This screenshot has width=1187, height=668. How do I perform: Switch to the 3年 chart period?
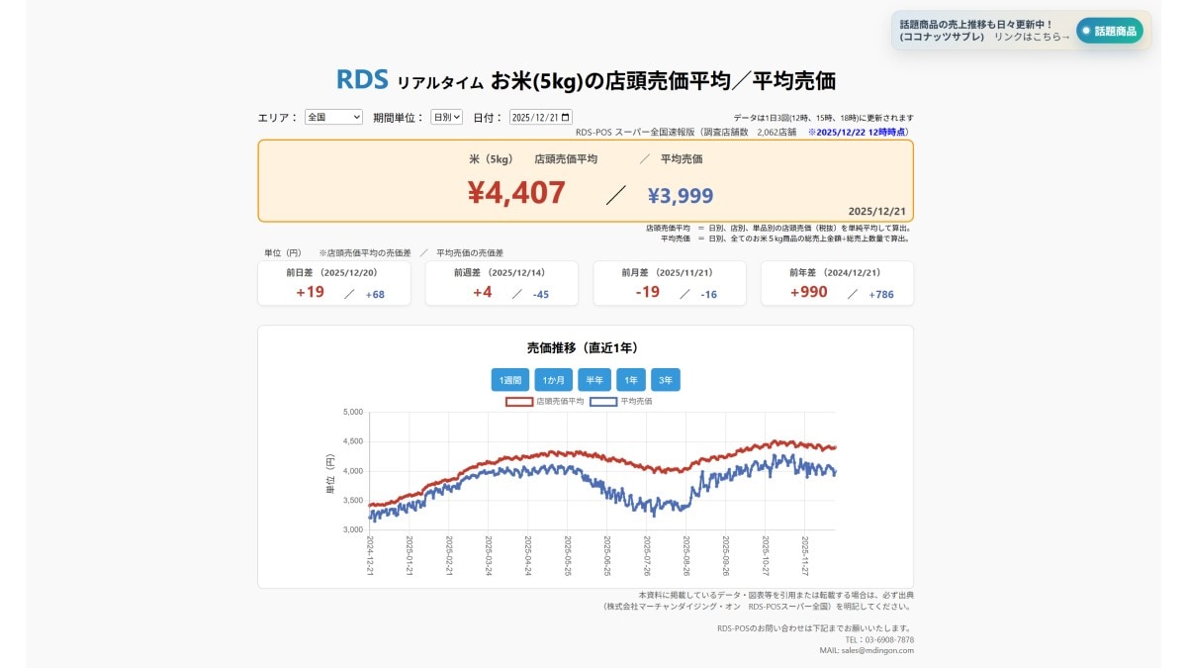[x=667, y=379]
